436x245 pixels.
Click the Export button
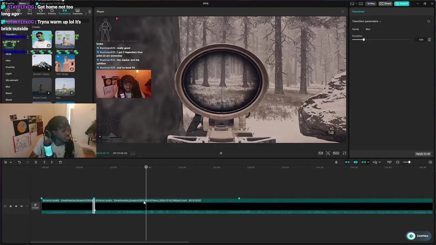pyautogui.click(x=402, y=3)
